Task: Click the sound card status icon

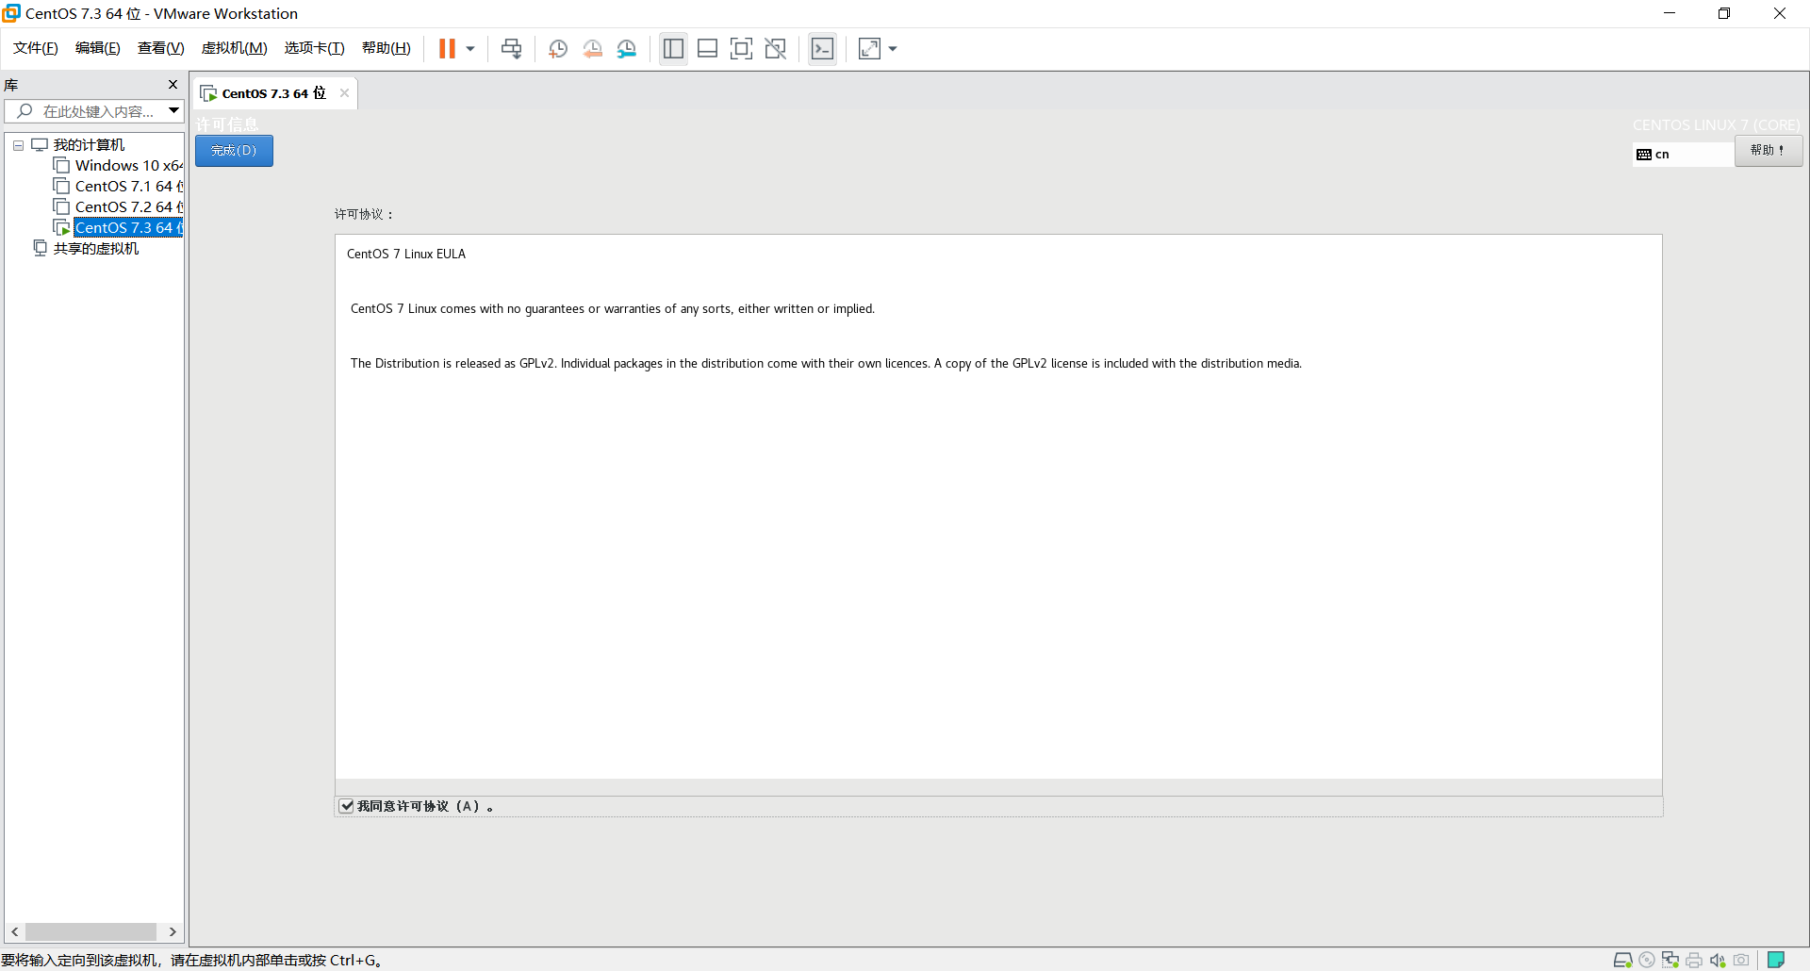Action: tap(1718, 960)
